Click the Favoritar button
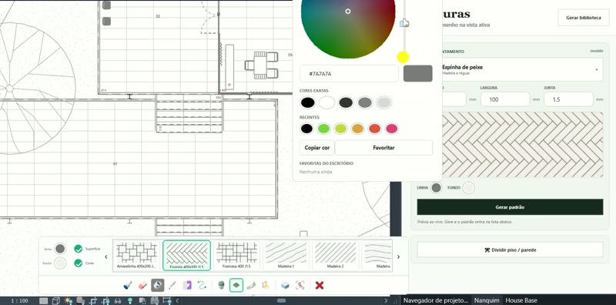This screenshot has height=305, width=616. tap(383, 148)
